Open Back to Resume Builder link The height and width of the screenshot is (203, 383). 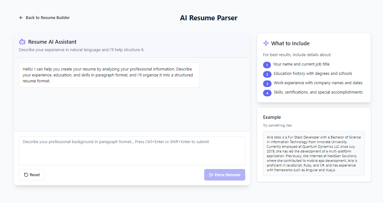point(44,18)
